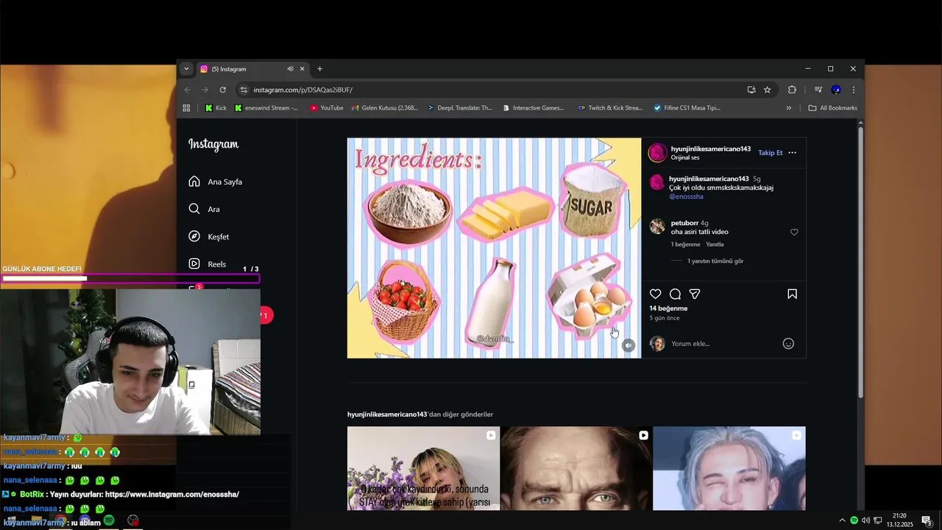Open hyunjinlikesamericano143 profile from post header
Screen dimensions: 942x530
(x=711, y=149)
